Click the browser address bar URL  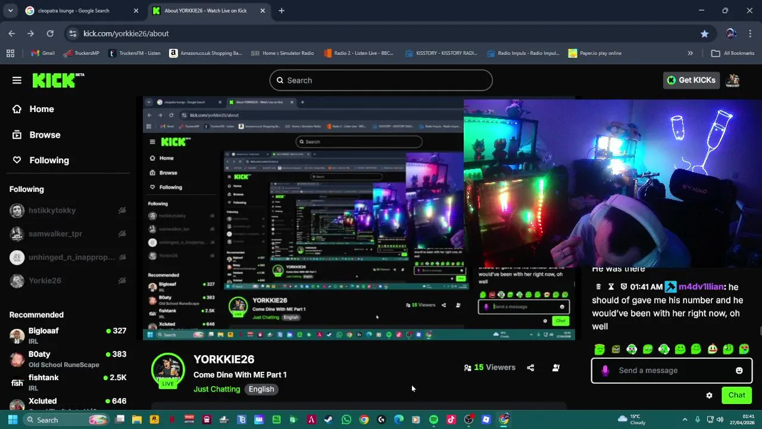coord(126,33)
